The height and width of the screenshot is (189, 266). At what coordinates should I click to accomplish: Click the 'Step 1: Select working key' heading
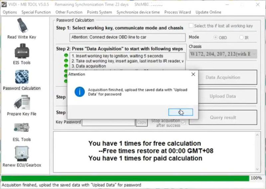tap(120, 28)
